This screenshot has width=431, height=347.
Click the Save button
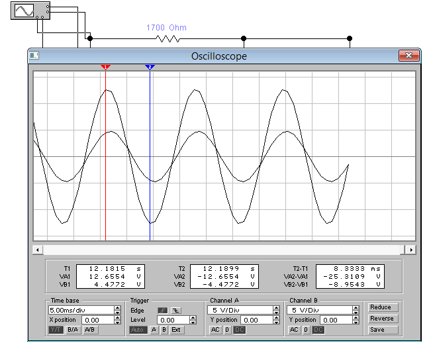[383, 330]
